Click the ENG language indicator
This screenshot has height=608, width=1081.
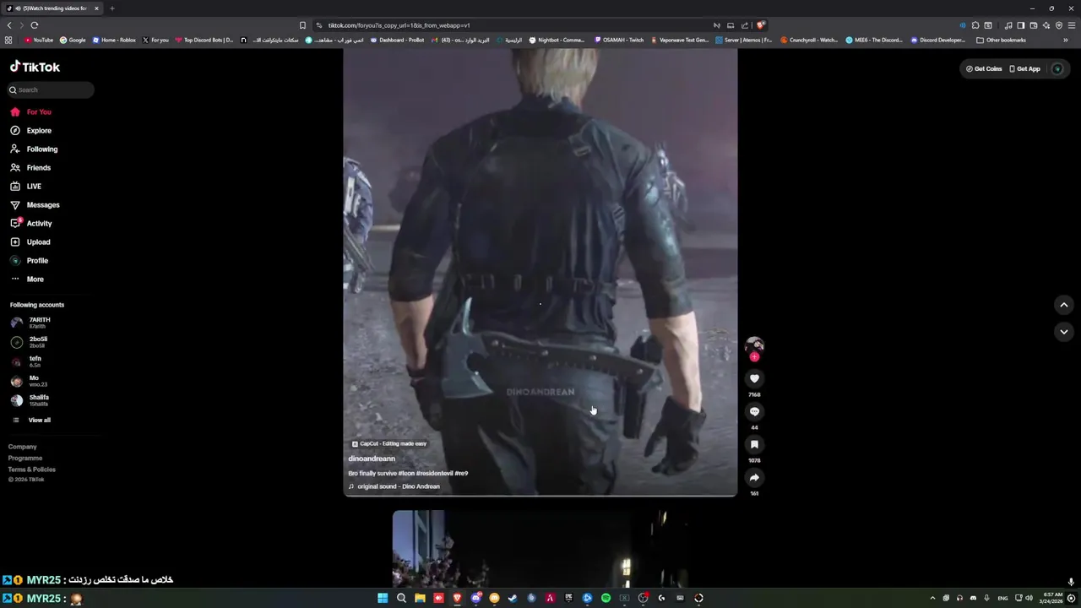(x=1002, y=598)
